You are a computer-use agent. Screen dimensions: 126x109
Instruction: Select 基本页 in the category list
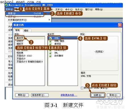20,38
